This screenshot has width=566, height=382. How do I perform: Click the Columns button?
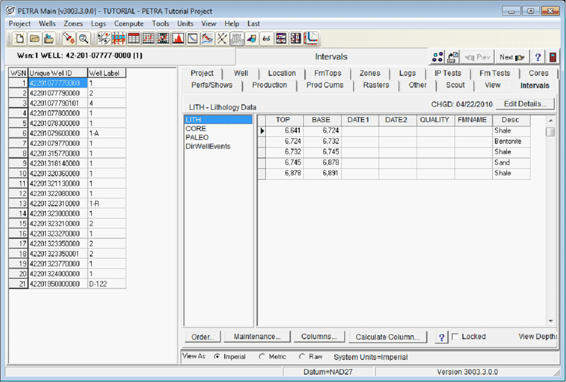tap(319, 337)
